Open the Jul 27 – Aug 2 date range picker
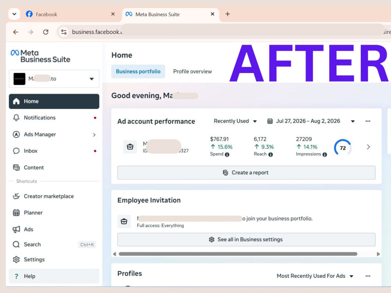The image size is (391, 293). coord(311,121)
